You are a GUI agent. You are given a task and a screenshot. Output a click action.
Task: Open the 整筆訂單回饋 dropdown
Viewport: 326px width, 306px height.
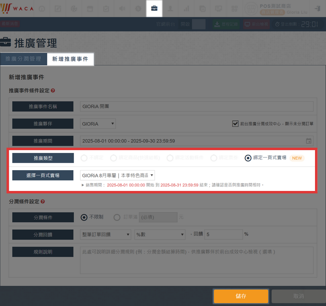[106, 235]
